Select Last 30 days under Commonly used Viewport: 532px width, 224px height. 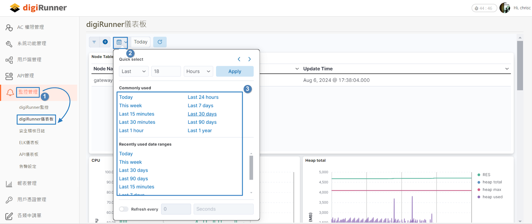point(202,114)
